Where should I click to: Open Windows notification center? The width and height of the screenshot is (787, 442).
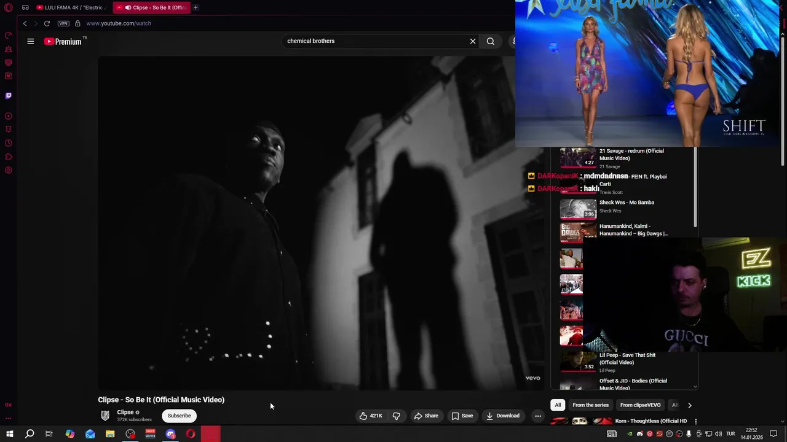[774, 434]
